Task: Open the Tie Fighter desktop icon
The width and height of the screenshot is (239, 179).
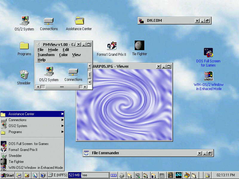Action: tap(139, 46)
